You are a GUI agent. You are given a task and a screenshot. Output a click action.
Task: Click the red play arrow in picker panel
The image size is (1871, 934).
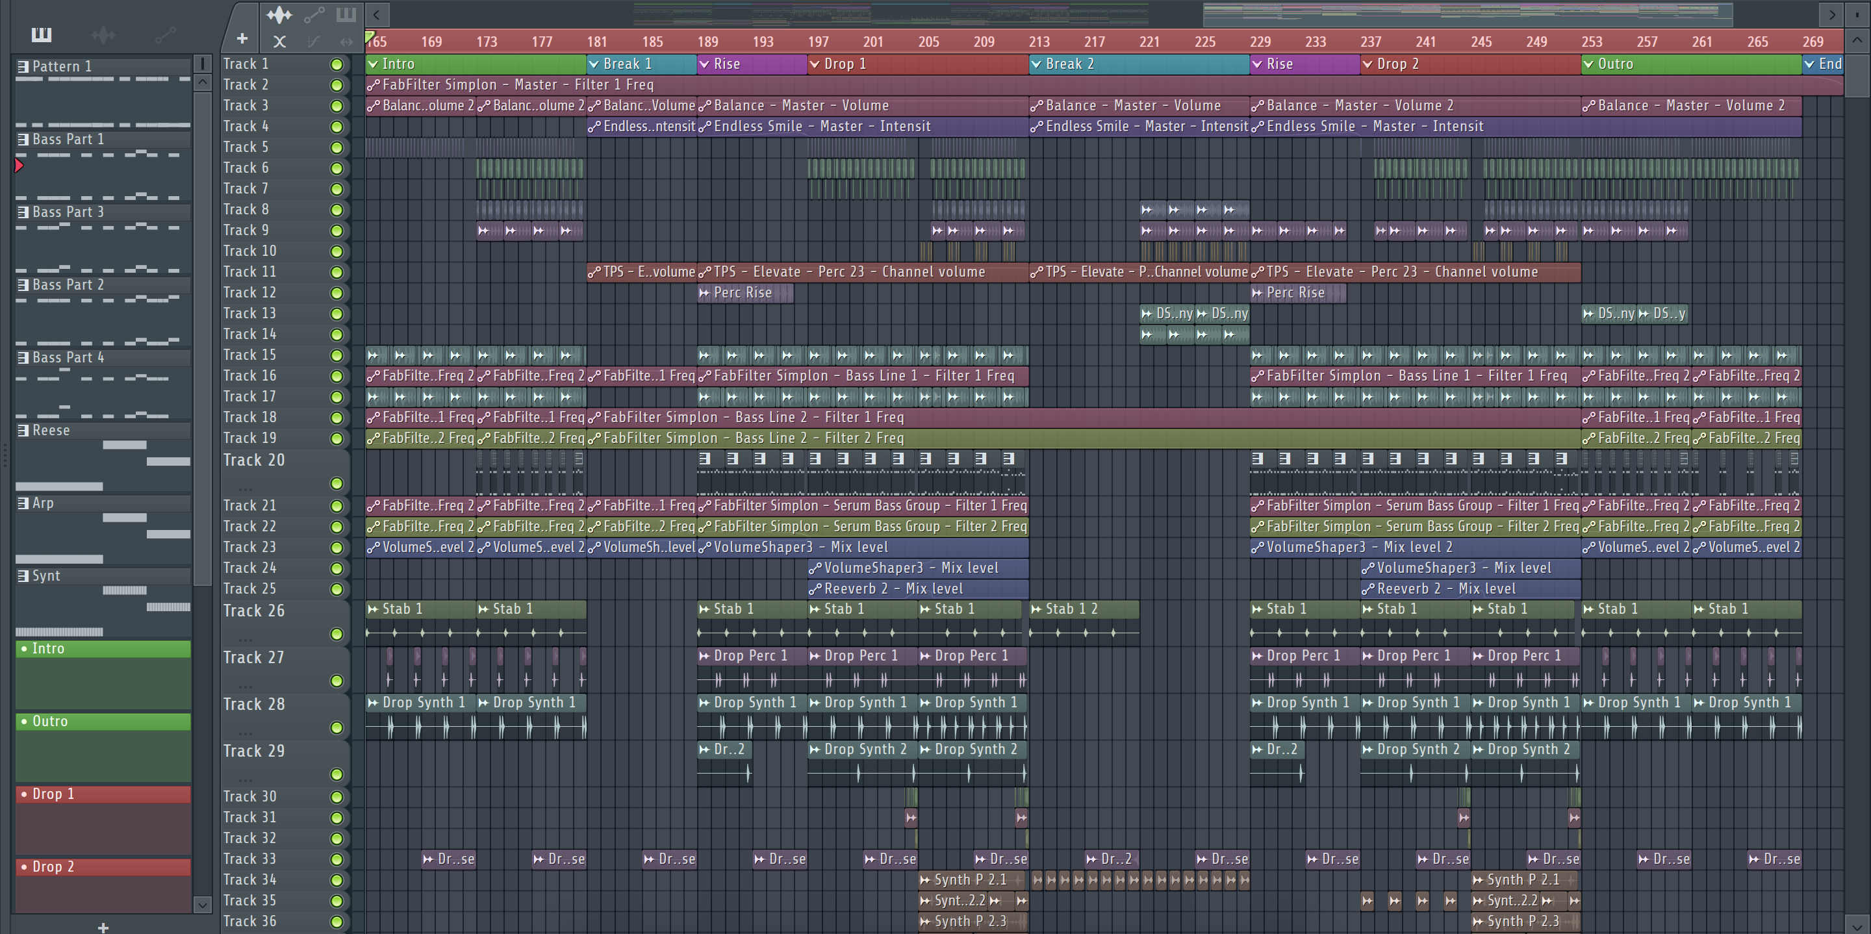19,166
